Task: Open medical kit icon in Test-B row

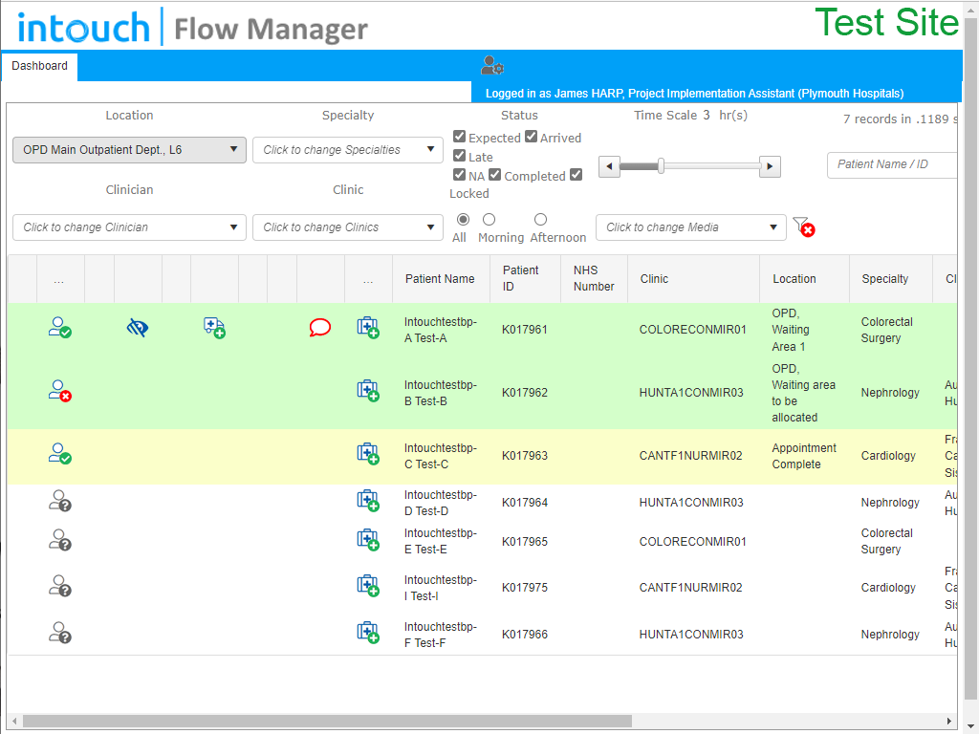Action: click(x=368, y=391)
